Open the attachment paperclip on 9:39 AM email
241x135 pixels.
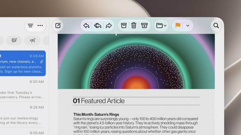tap(42, 62)
